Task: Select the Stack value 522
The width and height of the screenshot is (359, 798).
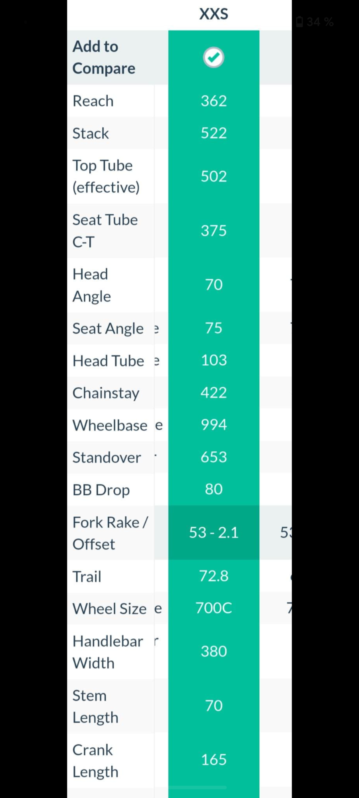Action: pyautogui.click(x=214, y=133)
